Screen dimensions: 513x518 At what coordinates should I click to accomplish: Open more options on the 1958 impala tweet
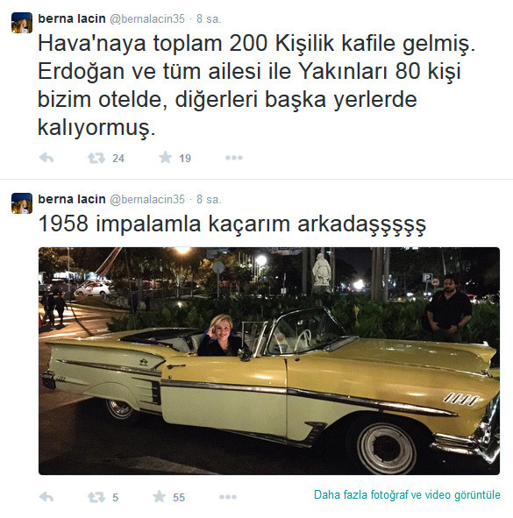[x=228, y=497]
